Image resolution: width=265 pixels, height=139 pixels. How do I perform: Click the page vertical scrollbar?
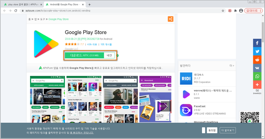(263, 32)
